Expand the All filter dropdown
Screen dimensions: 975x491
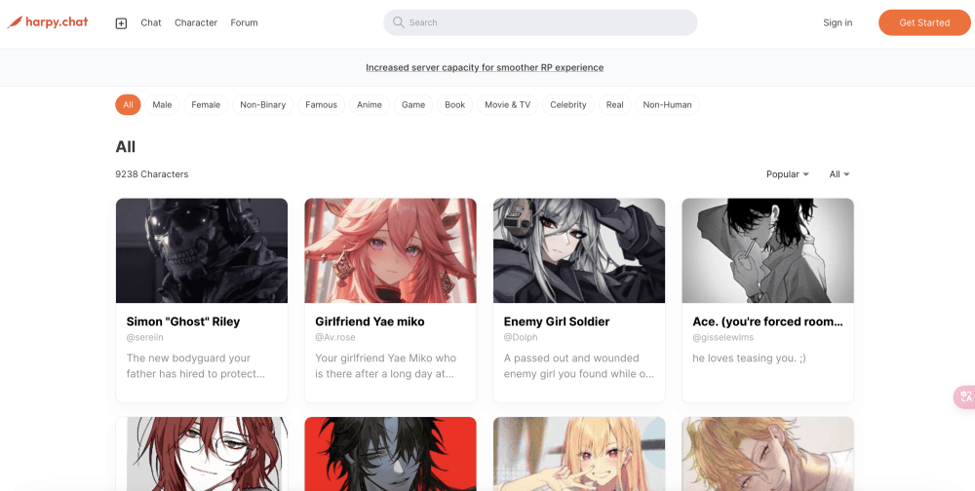[839, 174]
